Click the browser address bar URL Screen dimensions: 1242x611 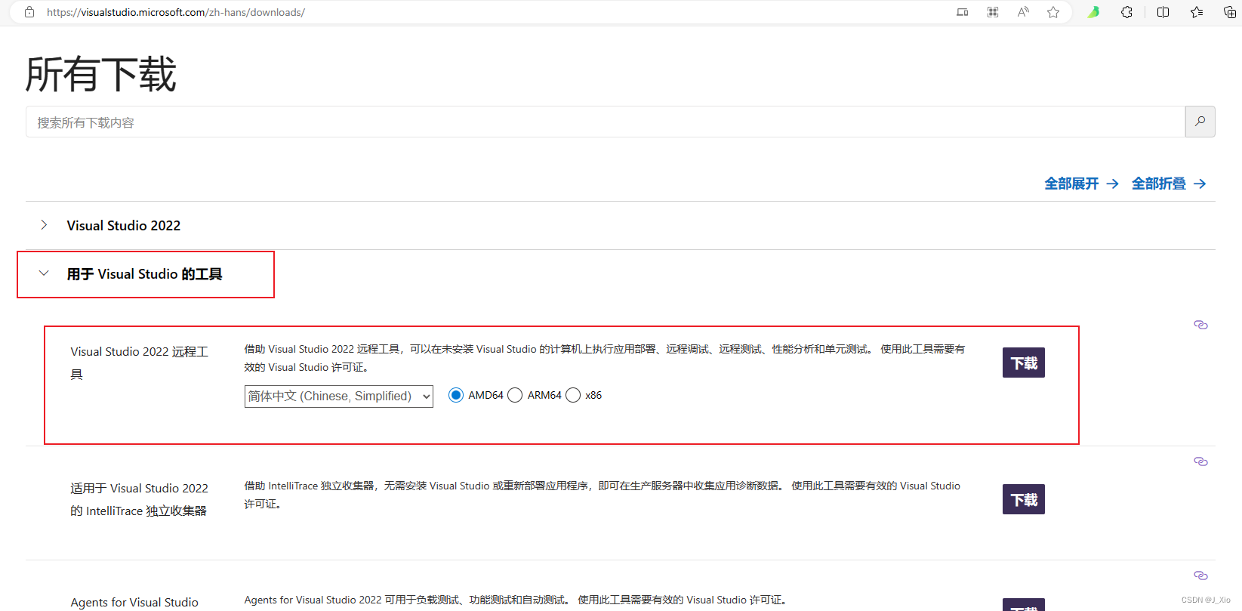176,12
